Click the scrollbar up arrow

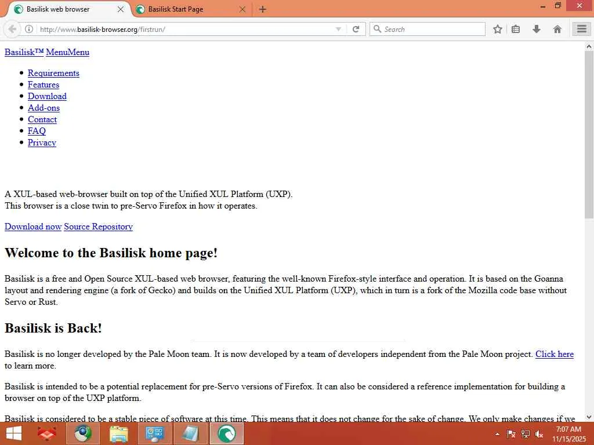pyautogui.click(x=589, y=46)
